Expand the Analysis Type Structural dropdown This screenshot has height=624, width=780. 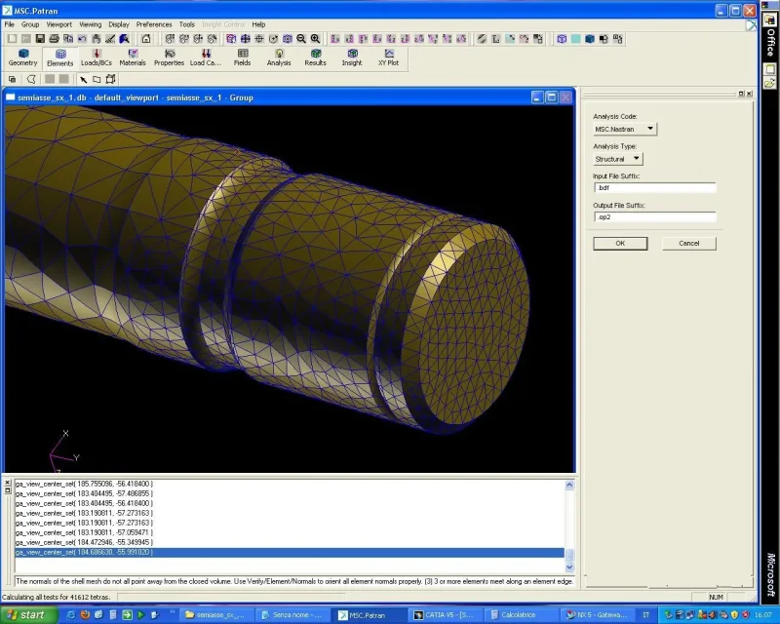tap(618, 159)
